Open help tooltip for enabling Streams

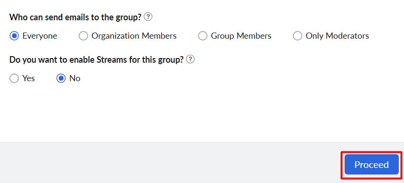[190, 59]
